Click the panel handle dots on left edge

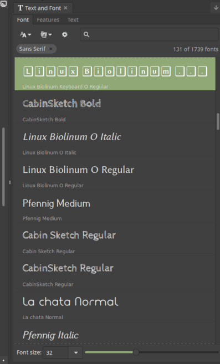click(x=10, y=182)
